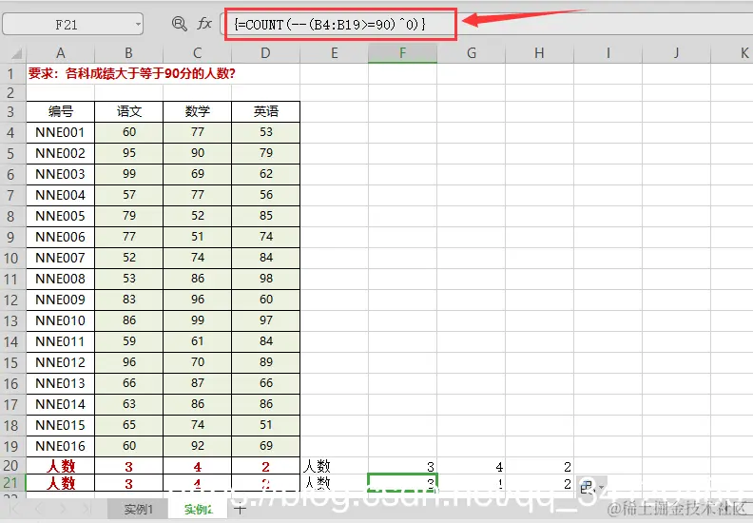Select red count 2 in cell D20
The width and height of the screenshot is (753, 523).
tap(265, 466)
